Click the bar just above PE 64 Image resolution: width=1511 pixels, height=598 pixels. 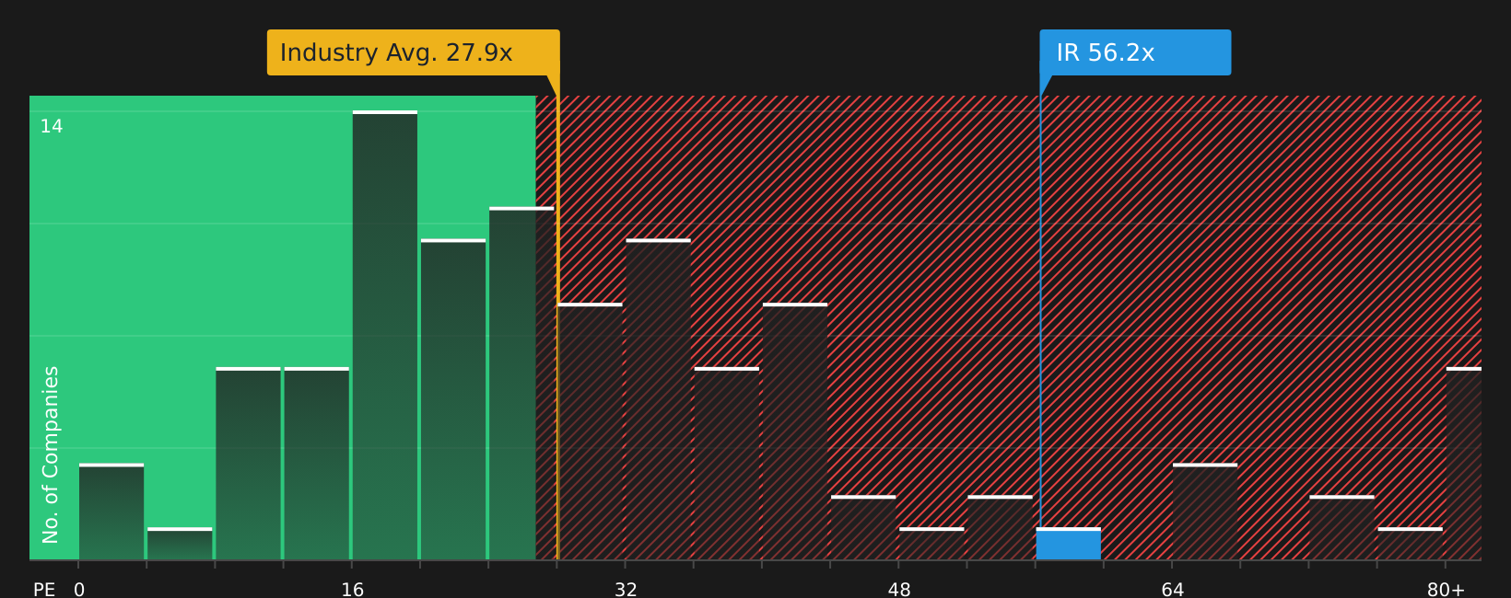click(x=1205, y=512)
